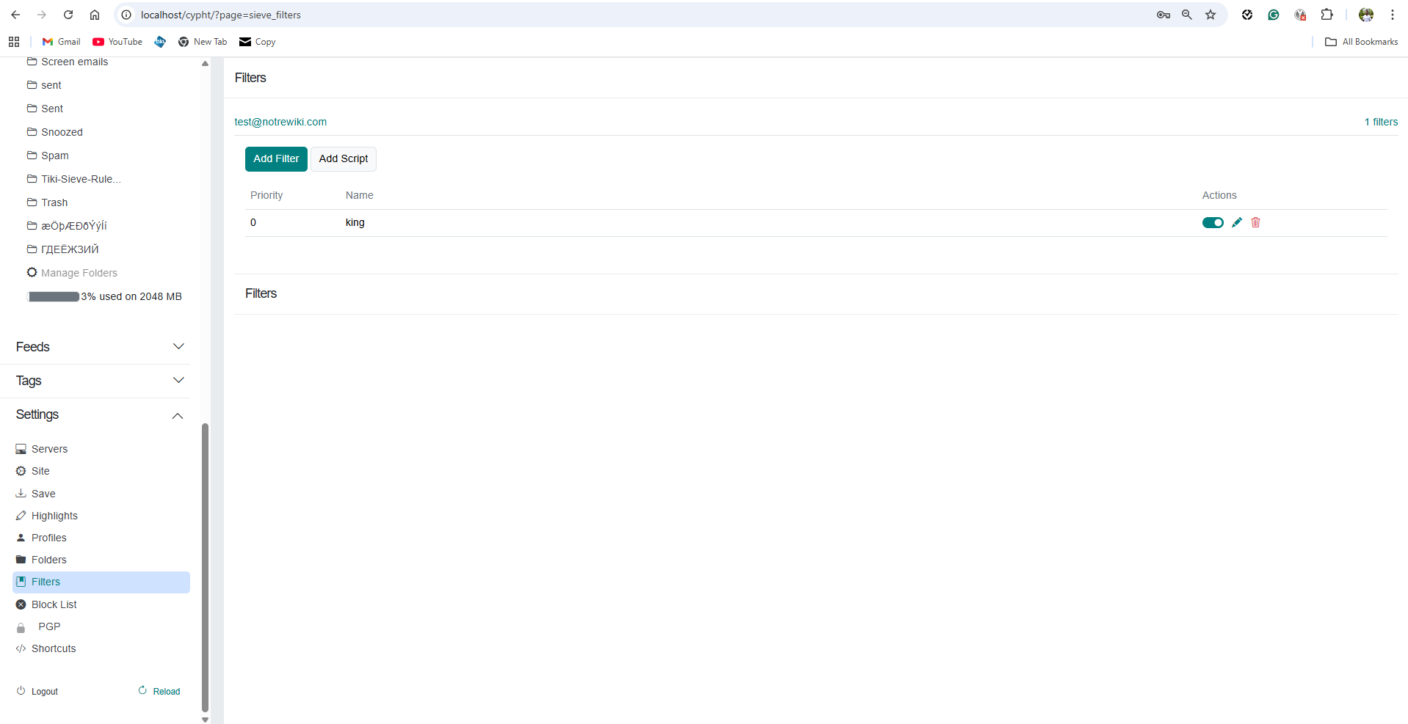Open the Servers settings page
This screenshot has height=724, width=1408.
(50, 448)
